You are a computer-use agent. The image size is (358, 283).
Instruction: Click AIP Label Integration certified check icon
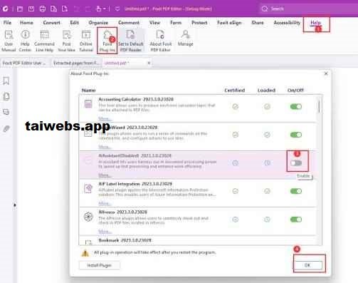pos(236,191)
